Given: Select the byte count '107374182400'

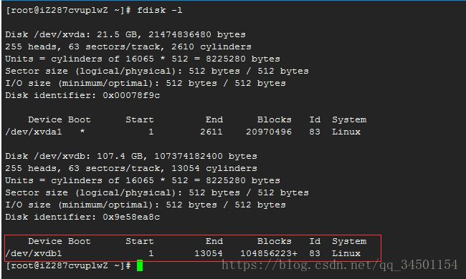Looking at the screenshot, I should (x=189, y=156).
